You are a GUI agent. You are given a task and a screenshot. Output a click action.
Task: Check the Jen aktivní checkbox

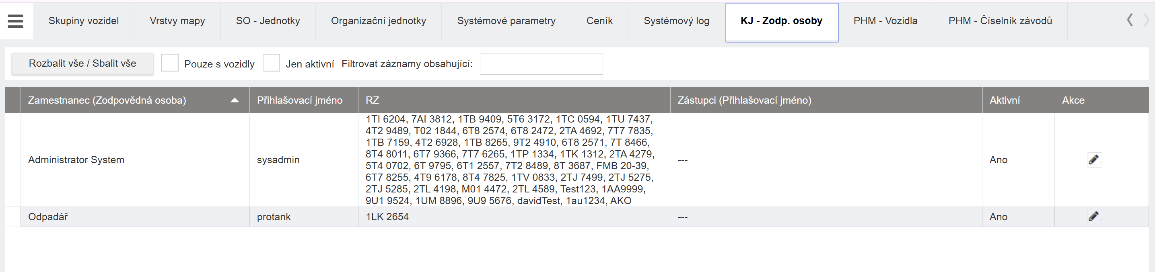click(271, 63)
